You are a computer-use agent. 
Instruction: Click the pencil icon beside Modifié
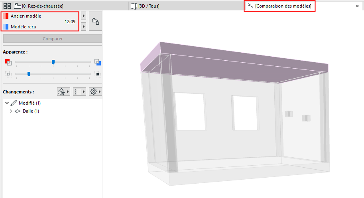(x=14, y=103)
